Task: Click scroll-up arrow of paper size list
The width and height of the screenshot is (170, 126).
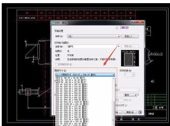Action: coord(113,79)
